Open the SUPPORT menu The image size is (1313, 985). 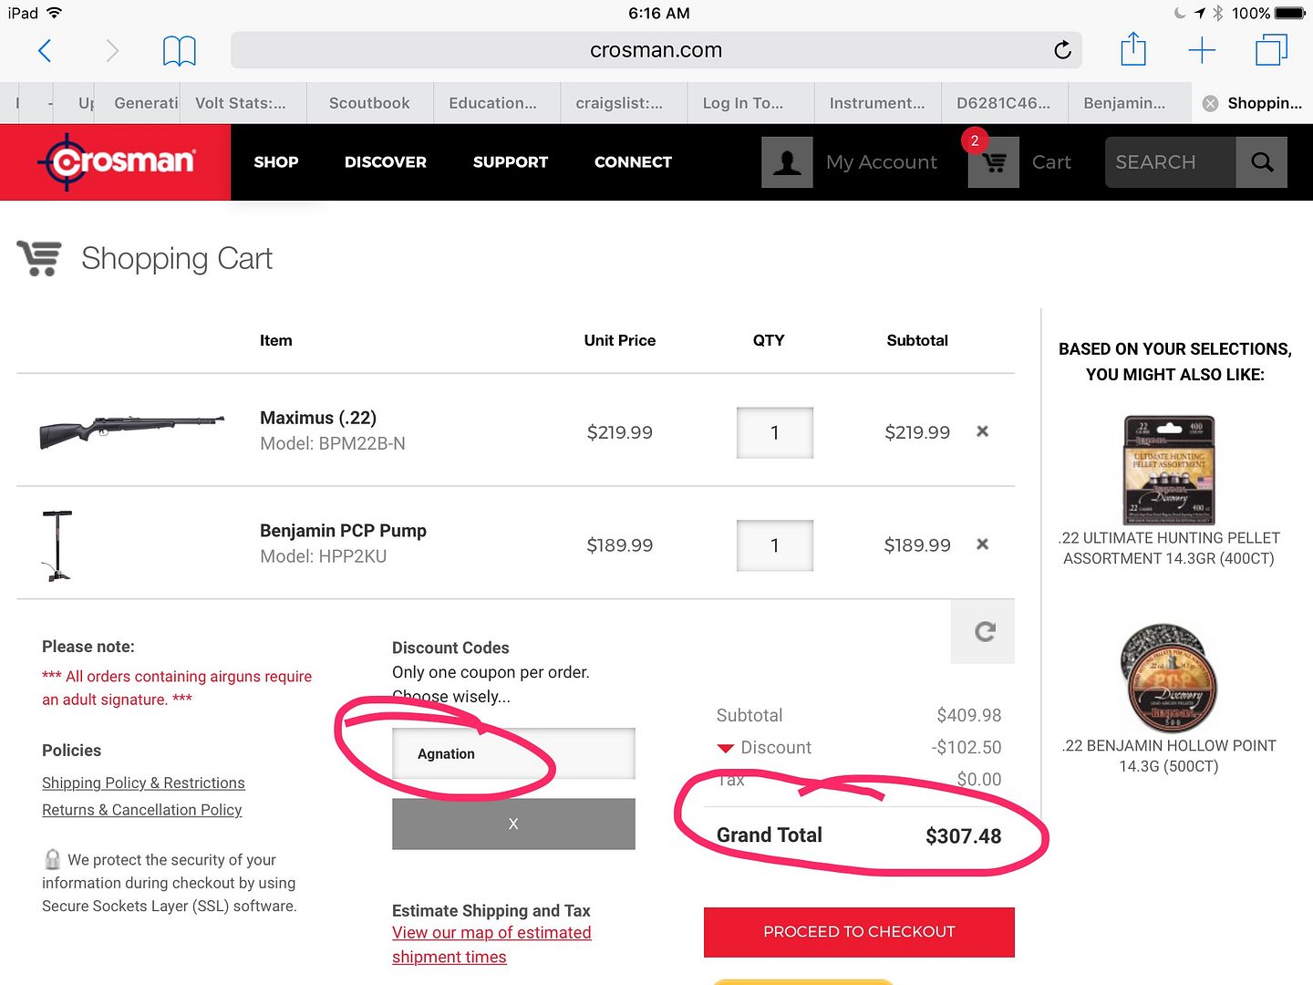click(511, 161)
